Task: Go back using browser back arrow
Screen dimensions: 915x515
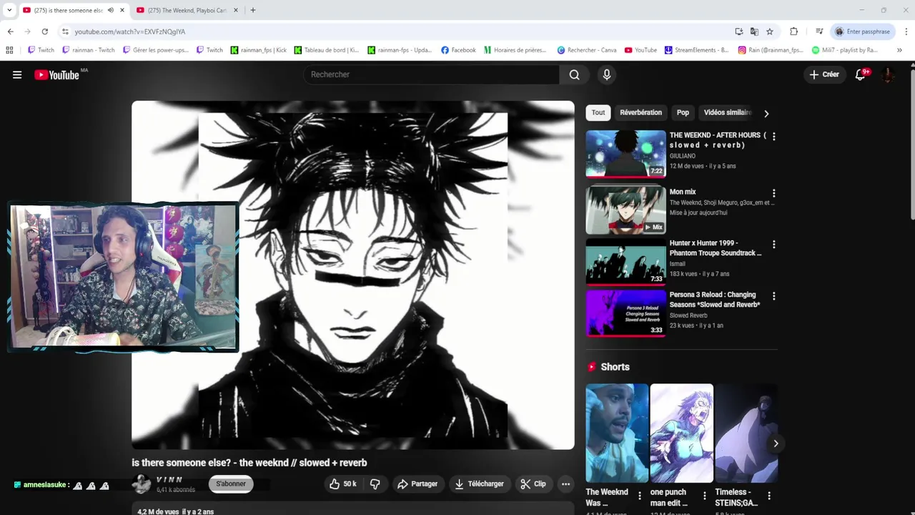Action: tap(10, 31)
